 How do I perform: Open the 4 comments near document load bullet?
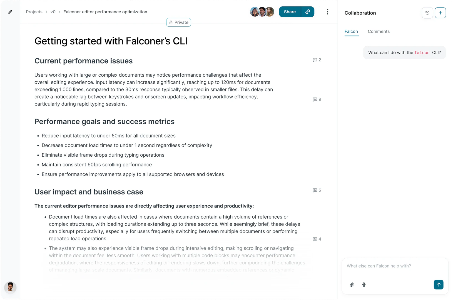click(x=317, y=239)
